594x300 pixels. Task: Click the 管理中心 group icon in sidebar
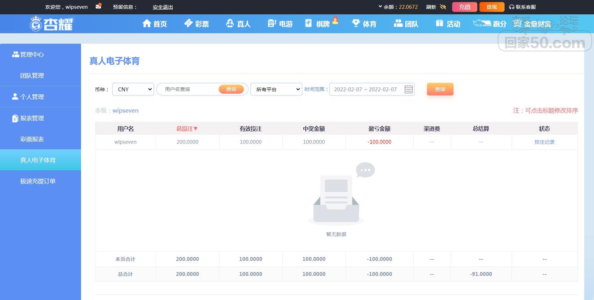15,54
